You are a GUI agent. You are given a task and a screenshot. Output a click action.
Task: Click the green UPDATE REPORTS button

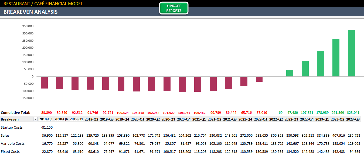[x=174, y=8]
